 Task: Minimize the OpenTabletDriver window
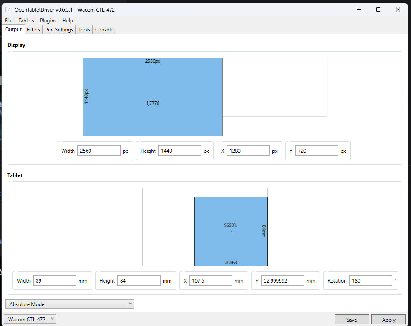click(359, 10)
